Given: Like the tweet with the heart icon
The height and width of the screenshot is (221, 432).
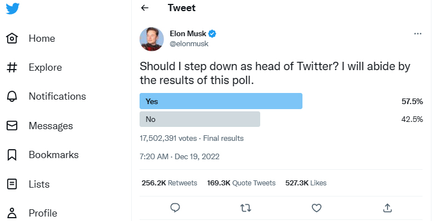Looking at the screenshot, I should tap(316, 208).
